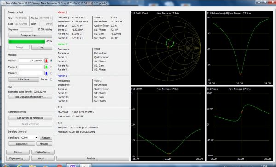Open the About dialog

pyautogui.click(x=43, y=158)
